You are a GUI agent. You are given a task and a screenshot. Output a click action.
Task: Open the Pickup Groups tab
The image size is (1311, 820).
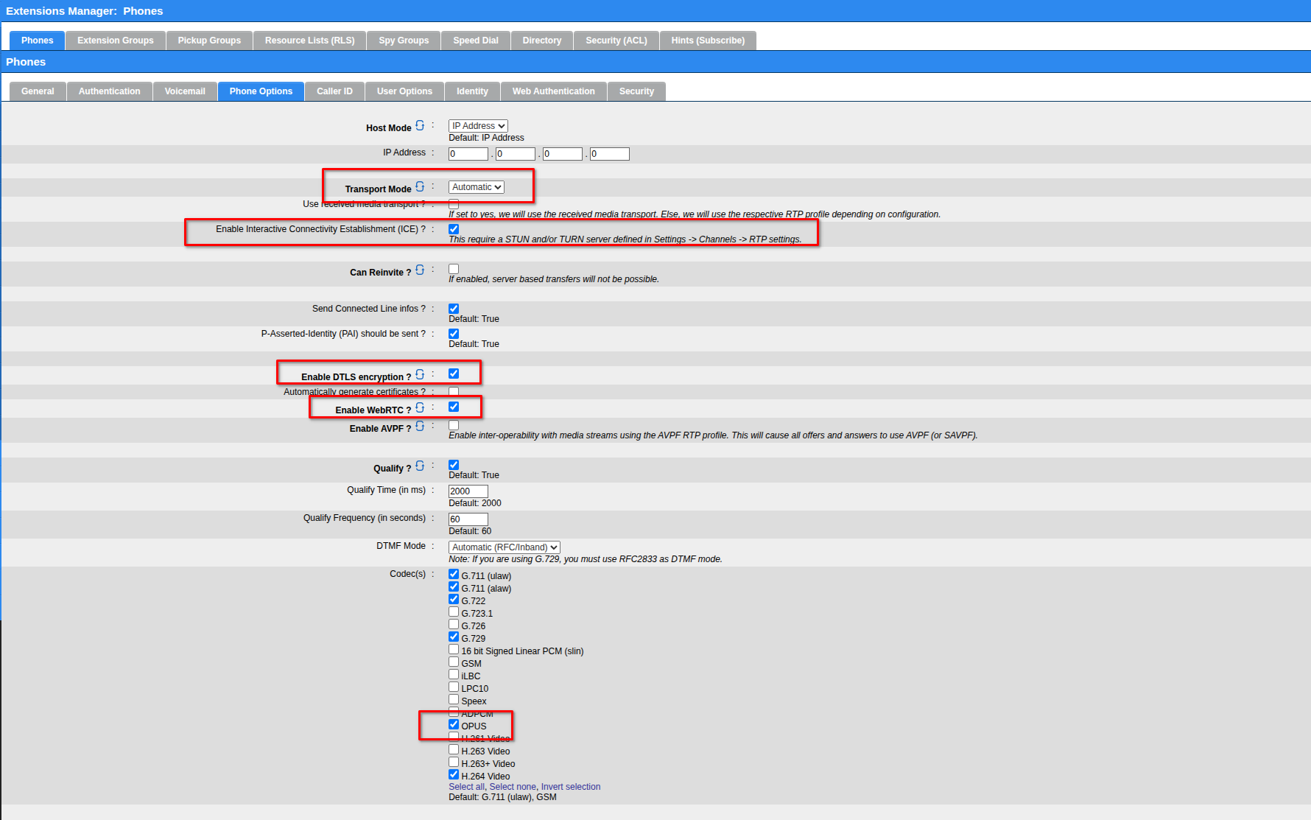coord(209,41)
